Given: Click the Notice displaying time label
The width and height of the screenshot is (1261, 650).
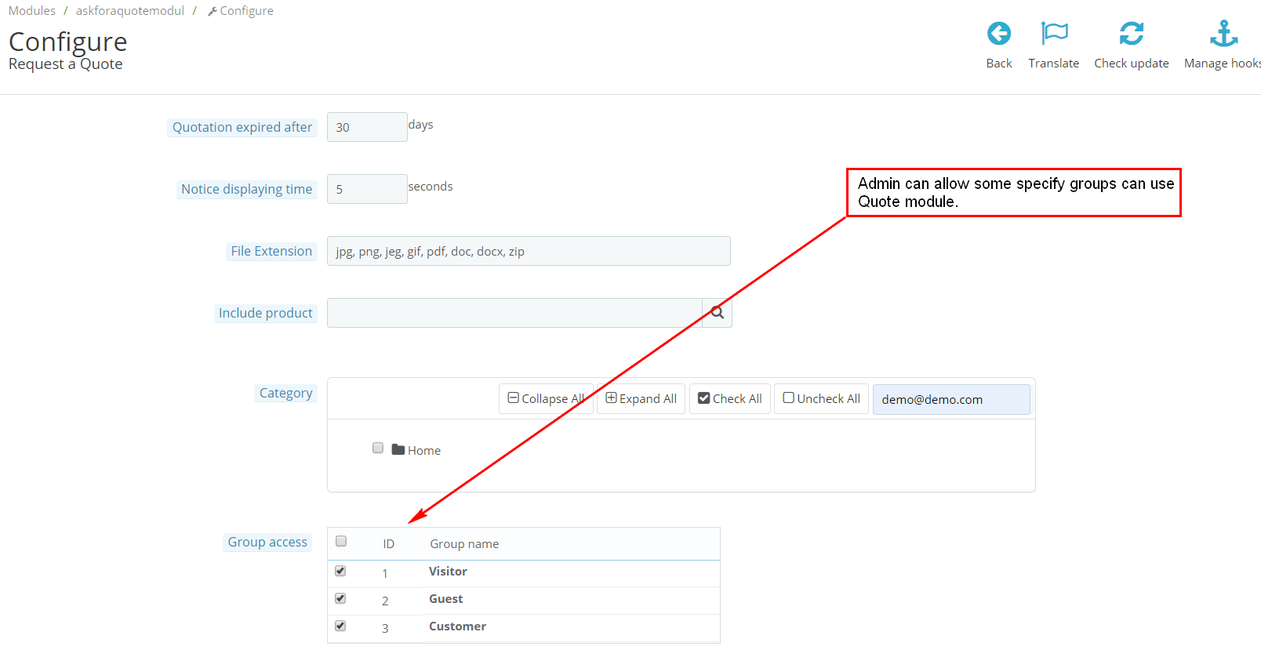Looking at the screenshot, I should point(247,189).
